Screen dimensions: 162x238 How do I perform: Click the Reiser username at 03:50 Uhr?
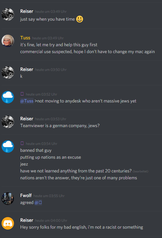pos(27,69)
